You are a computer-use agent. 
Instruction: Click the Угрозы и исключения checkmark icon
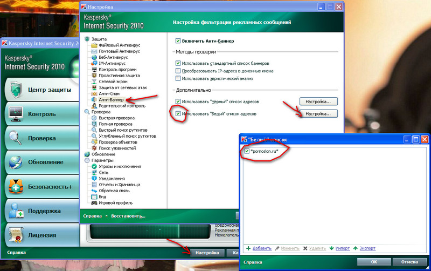94,166
